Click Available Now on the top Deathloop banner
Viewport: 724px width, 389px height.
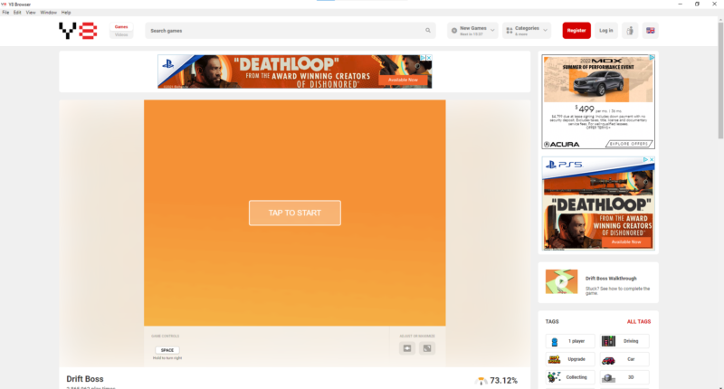pos(403,80)
